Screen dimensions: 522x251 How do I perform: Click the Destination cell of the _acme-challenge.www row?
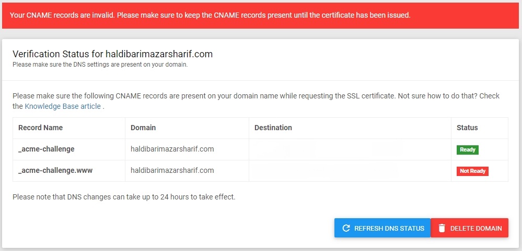(350, 170)
